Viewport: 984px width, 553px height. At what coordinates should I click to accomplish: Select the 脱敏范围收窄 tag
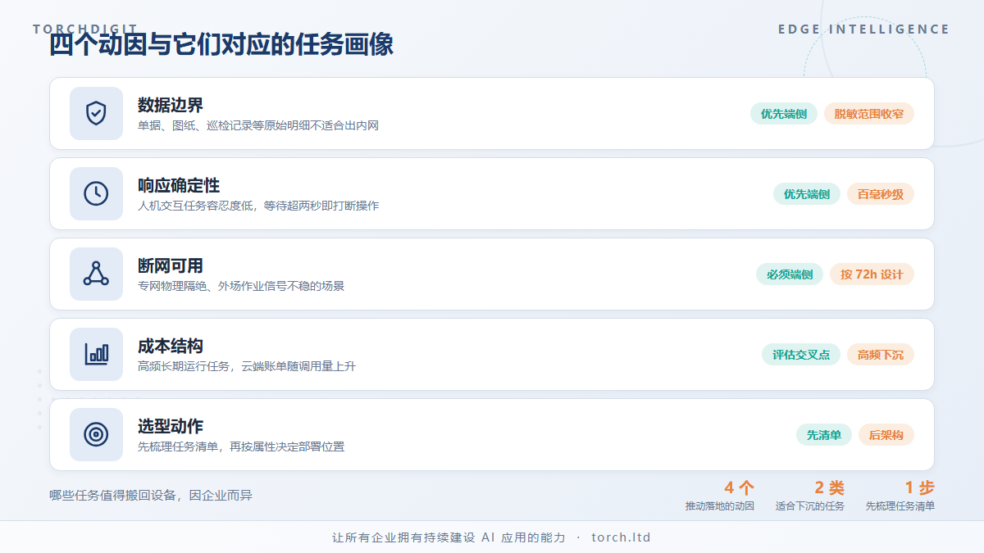point(869,114)
